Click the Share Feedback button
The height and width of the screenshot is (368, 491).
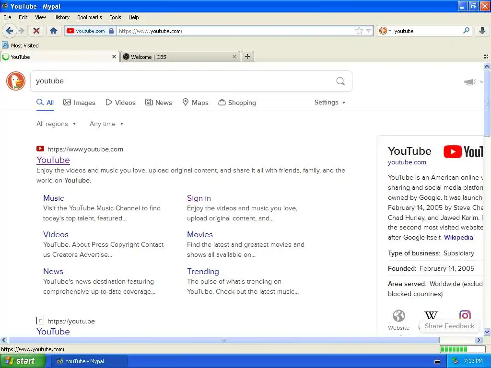coord(449,326)
